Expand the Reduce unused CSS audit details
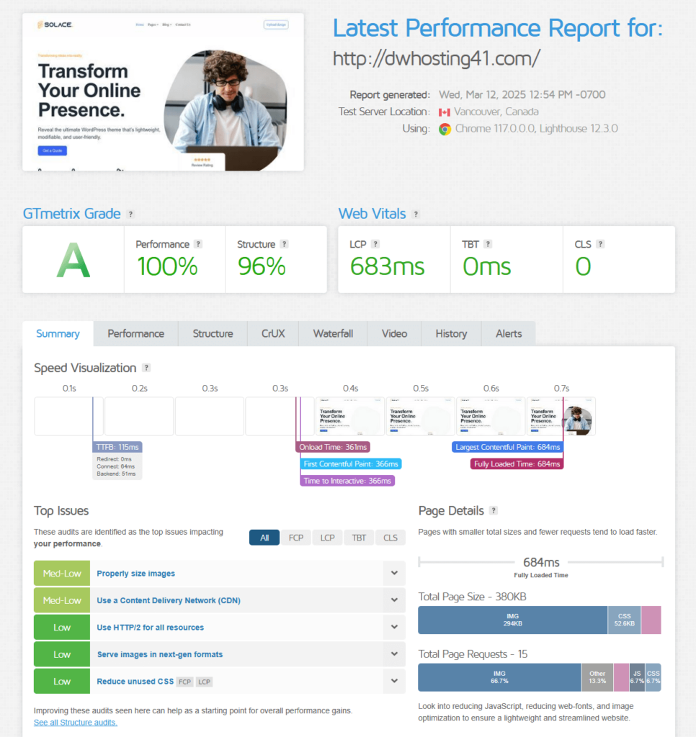Image resolution: width=696 pixels, height=737 pixels. pos(394,681)
